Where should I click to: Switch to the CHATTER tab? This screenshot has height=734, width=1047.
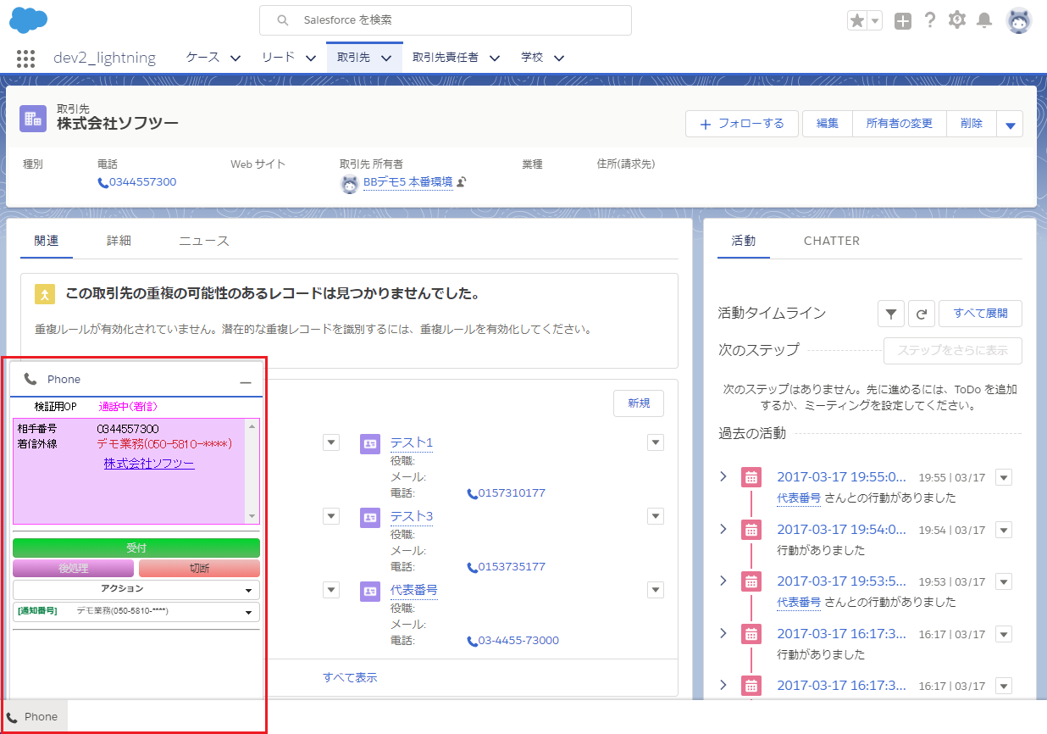[x=831, y=241]
